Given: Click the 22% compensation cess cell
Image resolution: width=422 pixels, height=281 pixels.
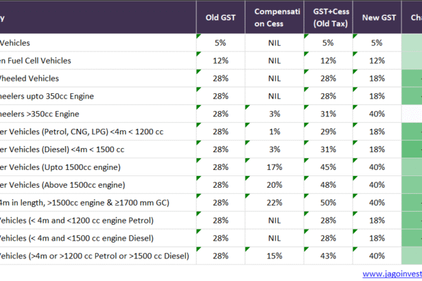Looking at the screenshot, I should coord(274,203).
